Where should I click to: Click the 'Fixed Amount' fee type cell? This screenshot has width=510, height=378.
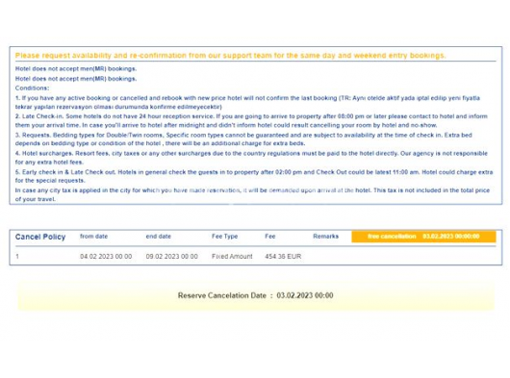(232, 257)
